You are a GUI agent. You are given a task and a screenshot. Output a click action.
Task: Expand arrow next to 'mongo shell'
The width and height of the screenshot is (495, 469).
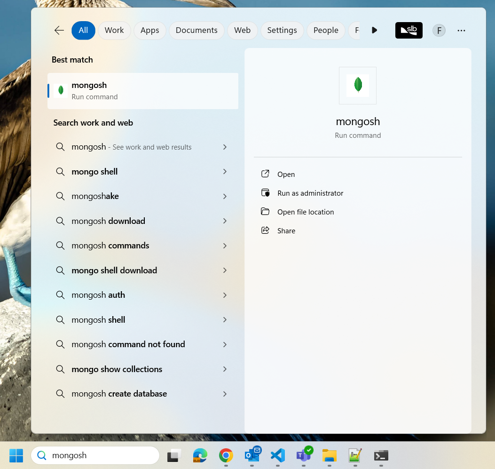225,172
